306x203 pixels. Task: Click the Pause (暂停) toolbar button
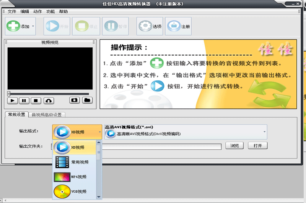[116, 26]
